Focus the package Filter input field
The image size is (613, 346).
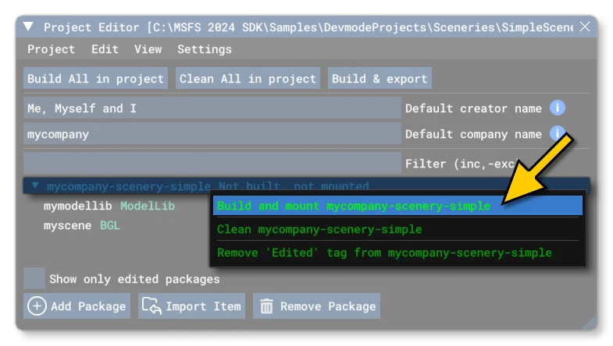coord(212,163)
